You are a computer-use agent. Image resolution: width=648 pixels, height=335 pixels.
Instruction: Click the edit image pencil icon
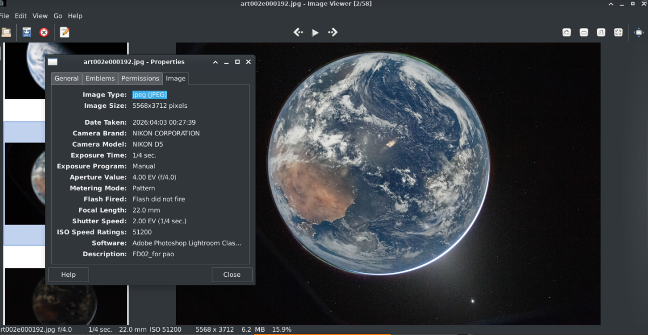[65, 32]
